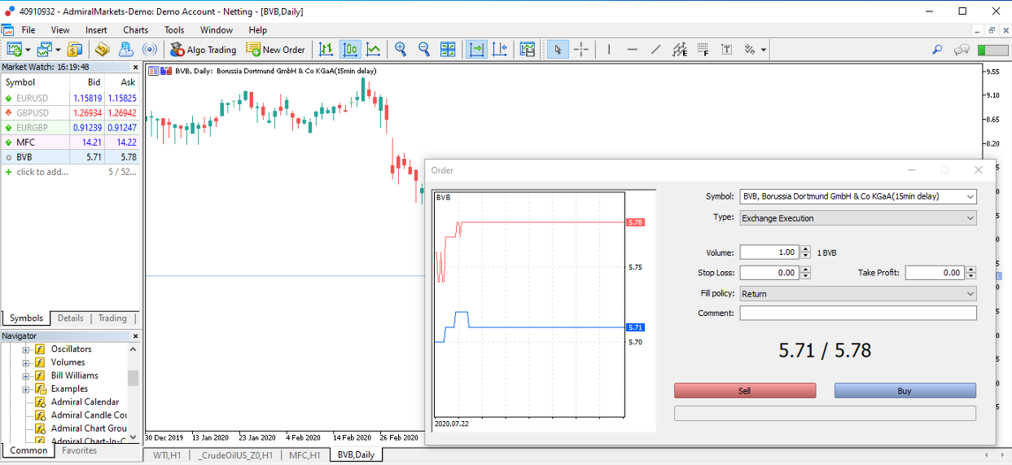This screenshot has height=465, width=1012.
Task: Expand Bill Williams tree node
Action: [26, 375]
